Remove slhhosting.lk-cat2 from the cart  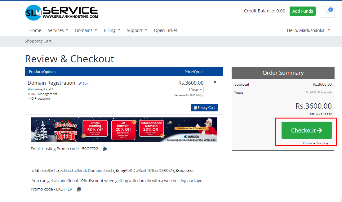215,82
